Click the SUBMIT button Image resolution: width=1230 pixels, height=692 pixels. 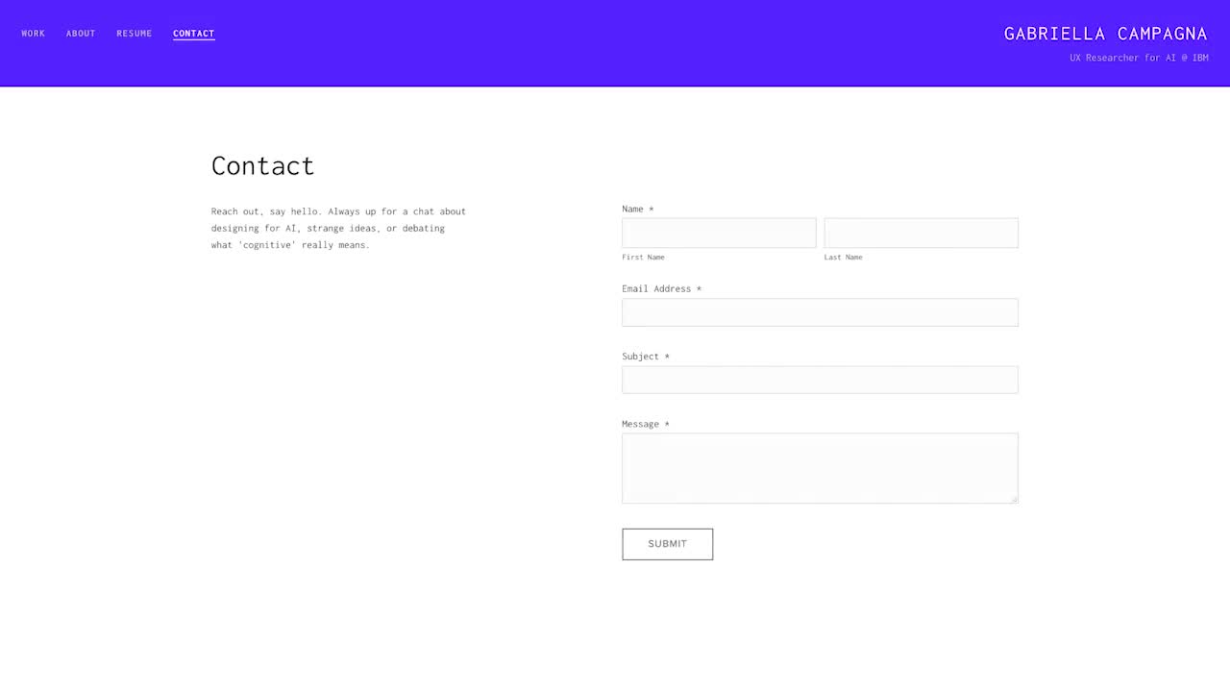(x=667, y=544)
